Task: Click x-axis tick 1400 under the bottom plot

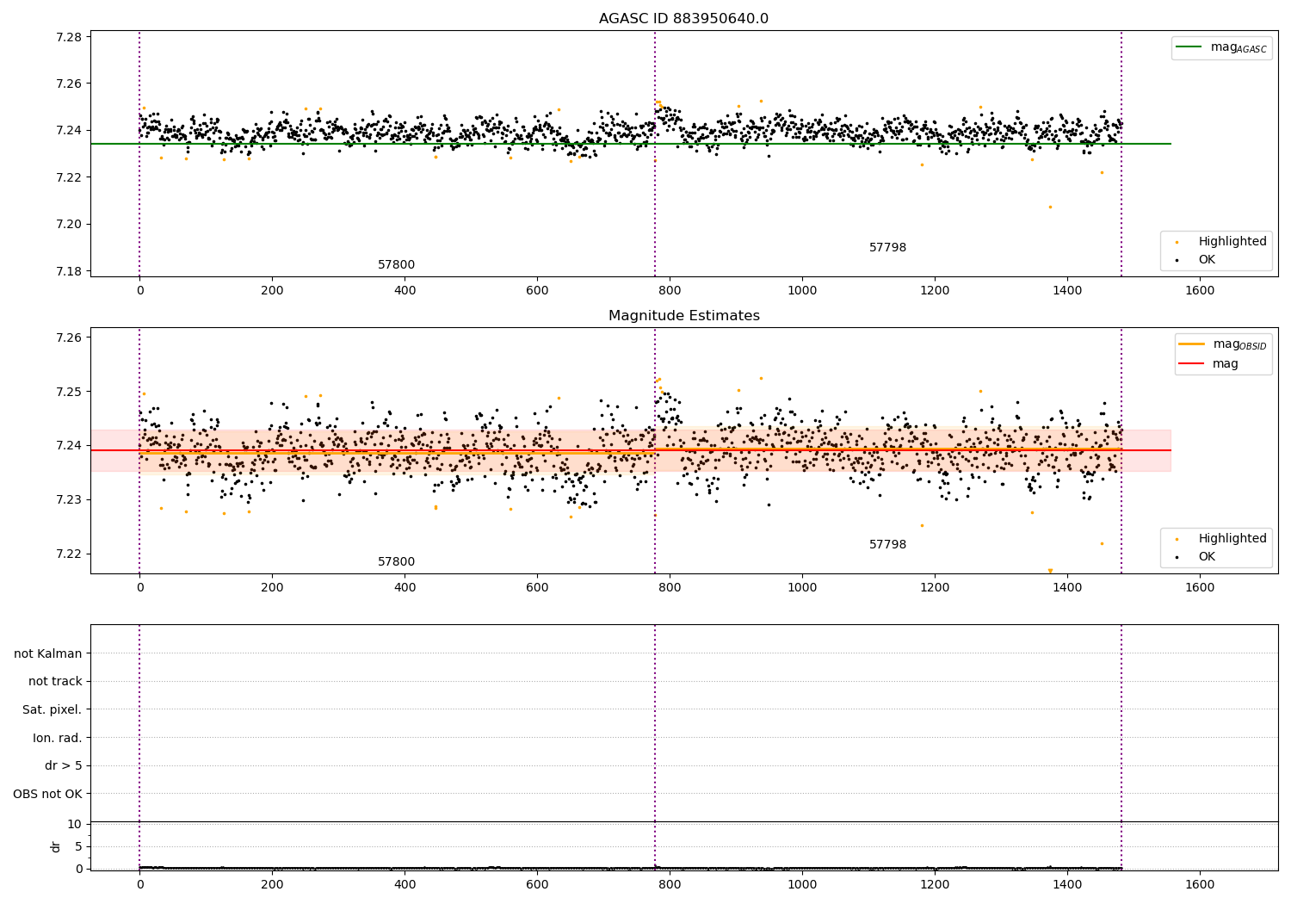Action: [x=1067, y=884]
